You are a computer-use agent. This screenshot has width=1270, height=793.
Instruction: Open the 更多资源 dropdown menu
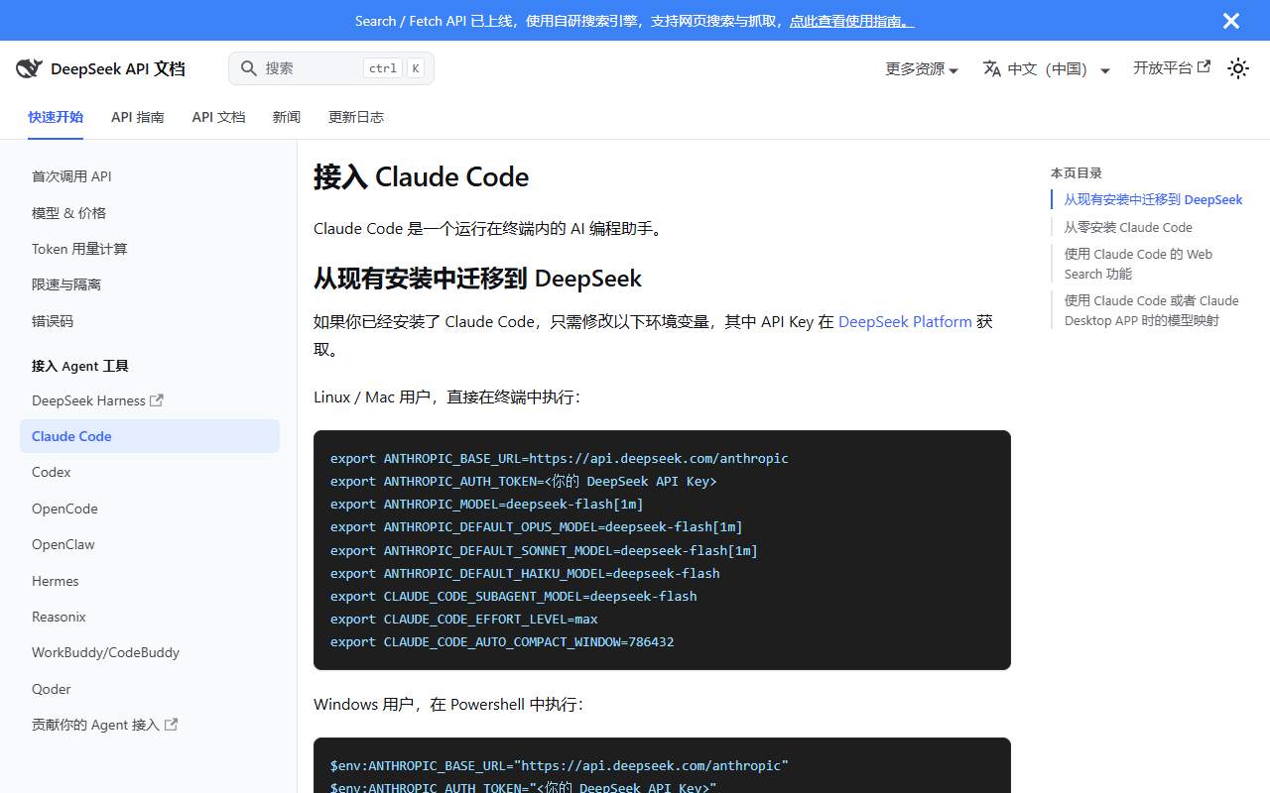tap(922, 68)
